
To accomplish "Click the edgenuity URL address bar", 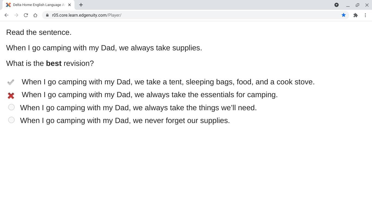I will pos(191,15).
